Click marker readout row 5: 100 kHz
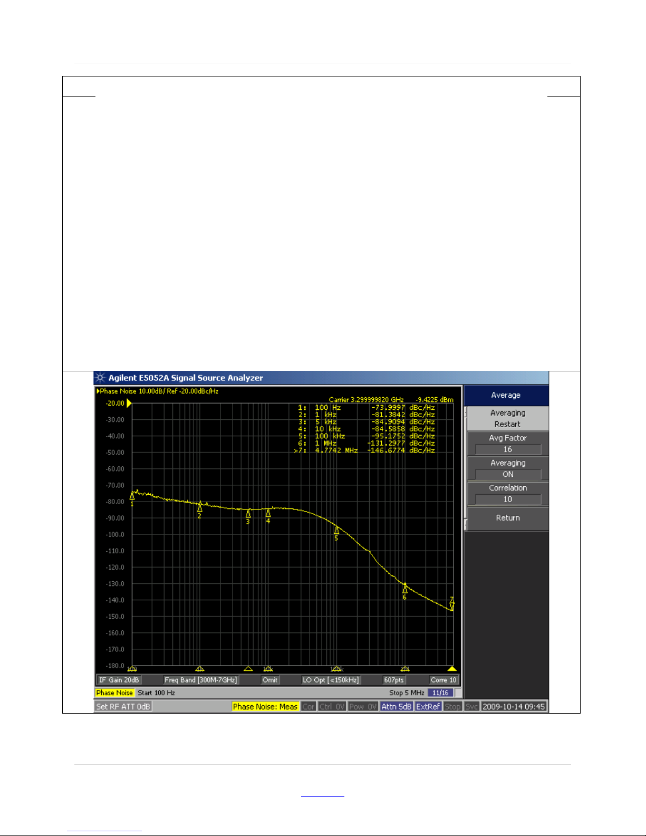The image size is (646, 836). coord(367,436)
